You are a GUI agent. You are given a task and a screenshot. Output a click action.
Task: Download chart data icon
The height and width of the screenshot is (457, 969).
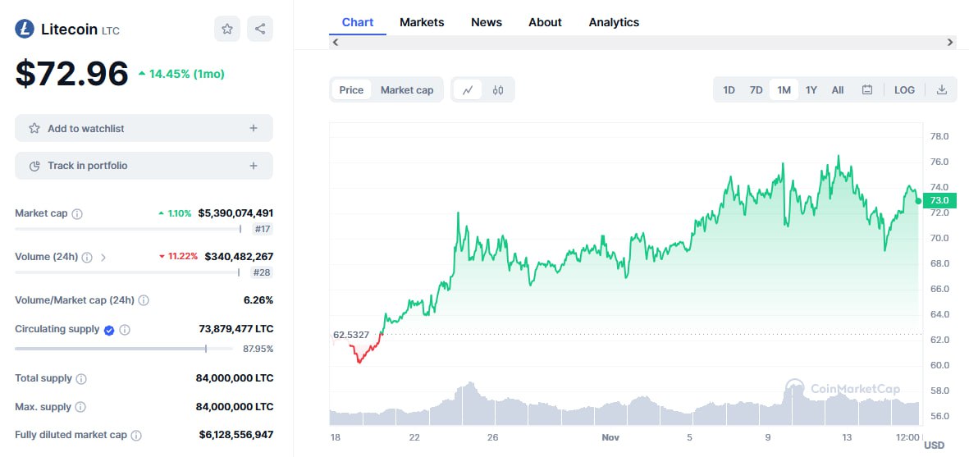942,90
